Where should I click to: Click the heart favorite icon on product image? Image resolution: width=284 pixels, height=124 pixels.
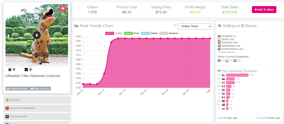[63, 9]
